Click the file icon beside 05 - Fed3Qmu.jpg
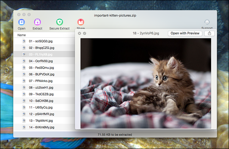 24,68
